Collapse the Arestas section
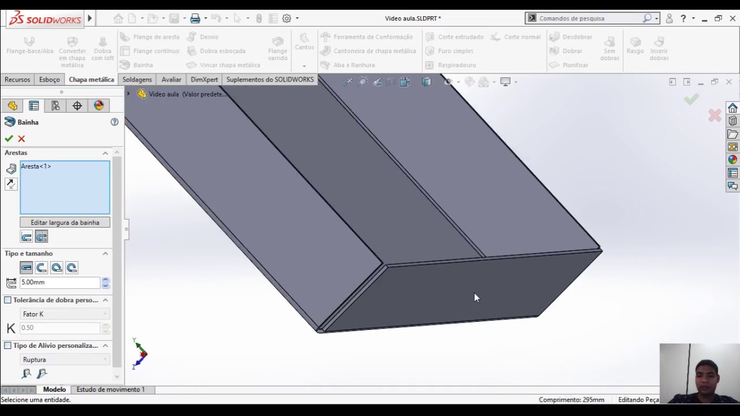This screenshot has width=740, height=416. [105, 153]
